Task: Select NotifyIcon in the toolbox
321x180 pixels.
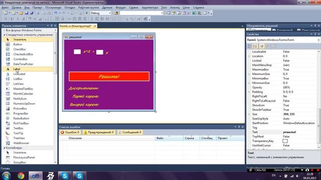Action: click(x=20, y=98)
